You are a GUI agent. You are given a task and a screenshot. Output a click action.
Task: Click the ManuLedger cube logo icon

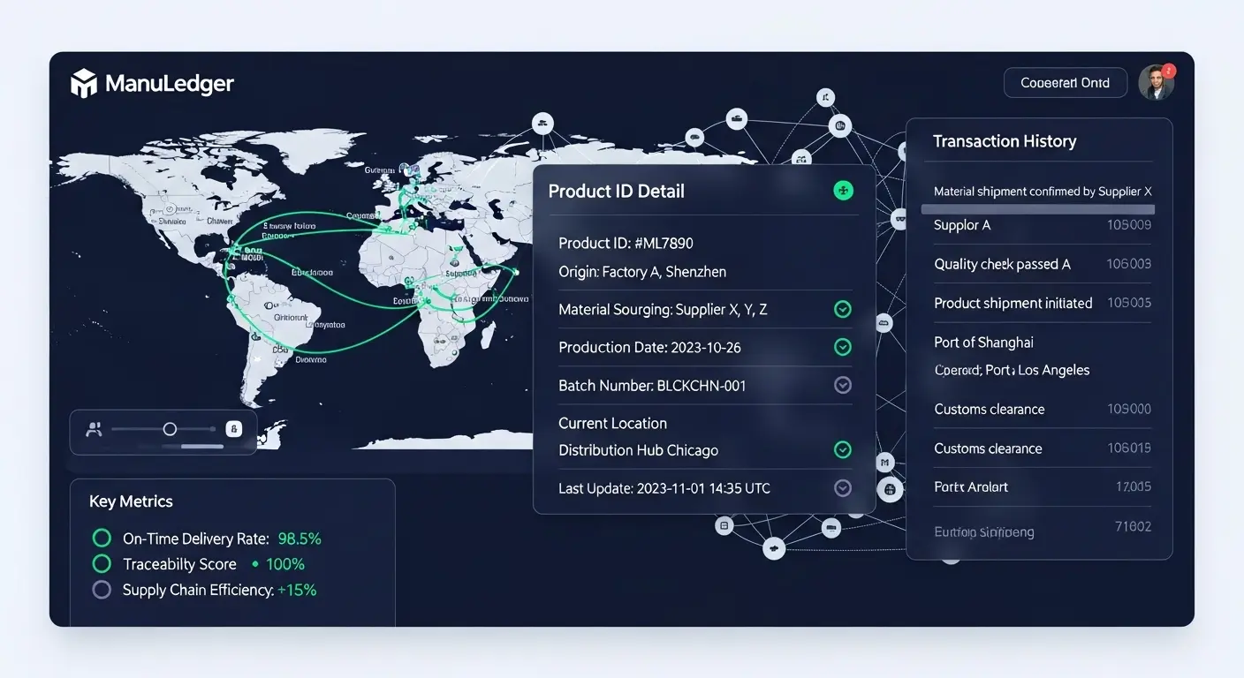83,83
